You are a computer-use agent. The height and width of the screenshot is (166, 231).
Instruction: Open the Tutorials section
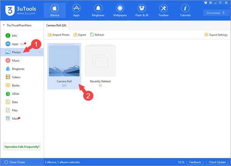185,10
